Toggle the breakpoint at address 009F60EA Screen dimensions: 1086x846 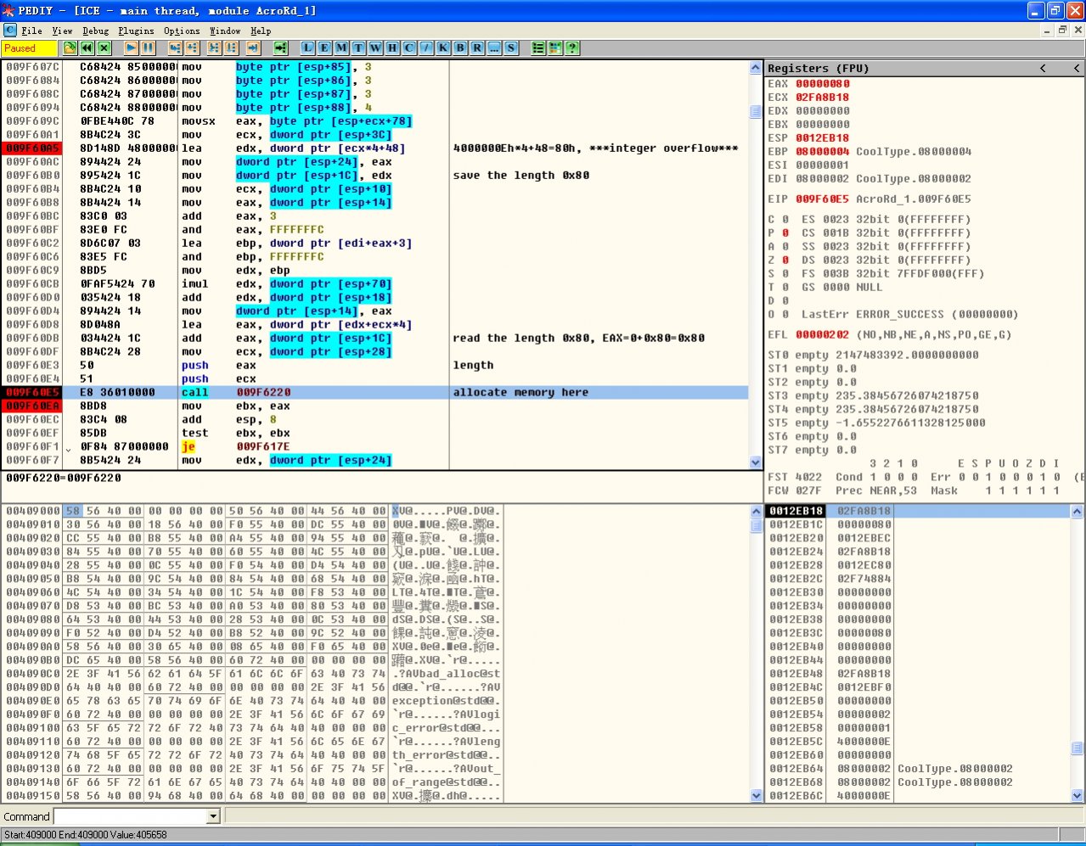(32, 406)
